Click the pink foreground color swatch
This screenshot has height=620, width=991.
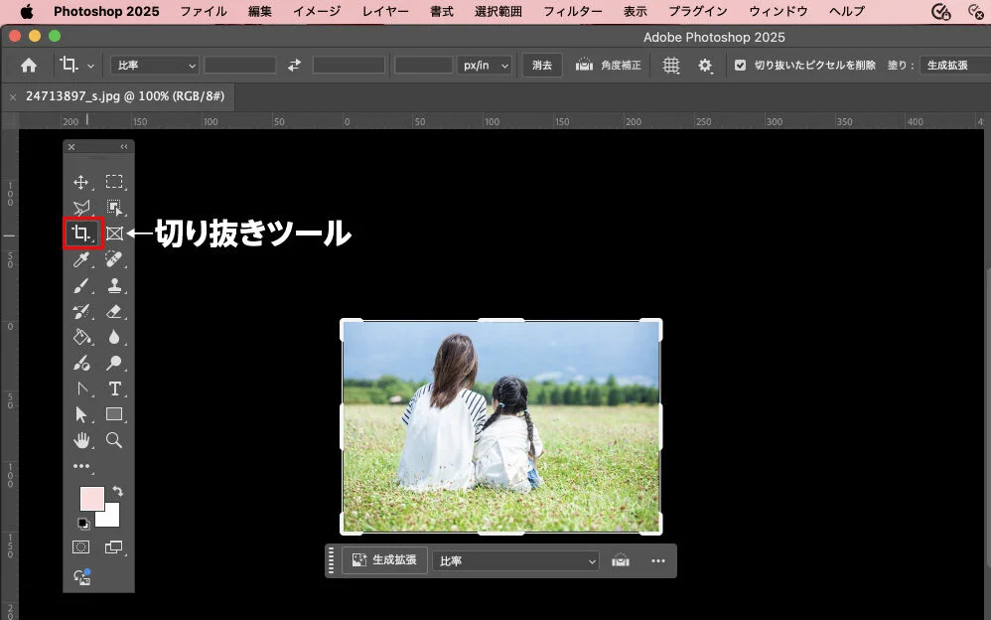click(91, 498)
